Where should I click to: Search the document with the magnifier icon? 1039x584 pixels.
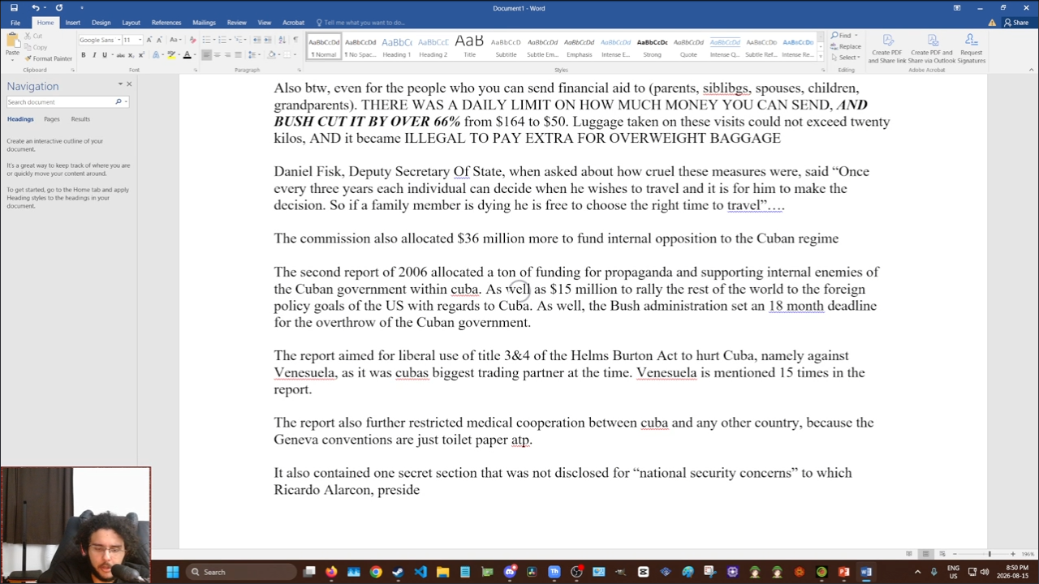point(118,102)
